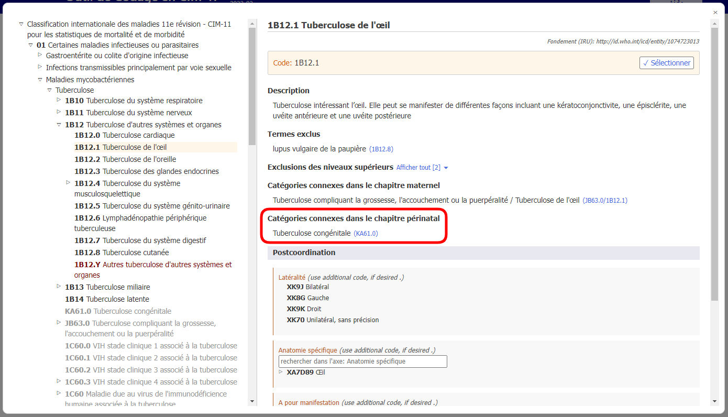Screen dimensions: 728x417
Task: Choose laterality XK9K Droit
Action: [304, 309]
